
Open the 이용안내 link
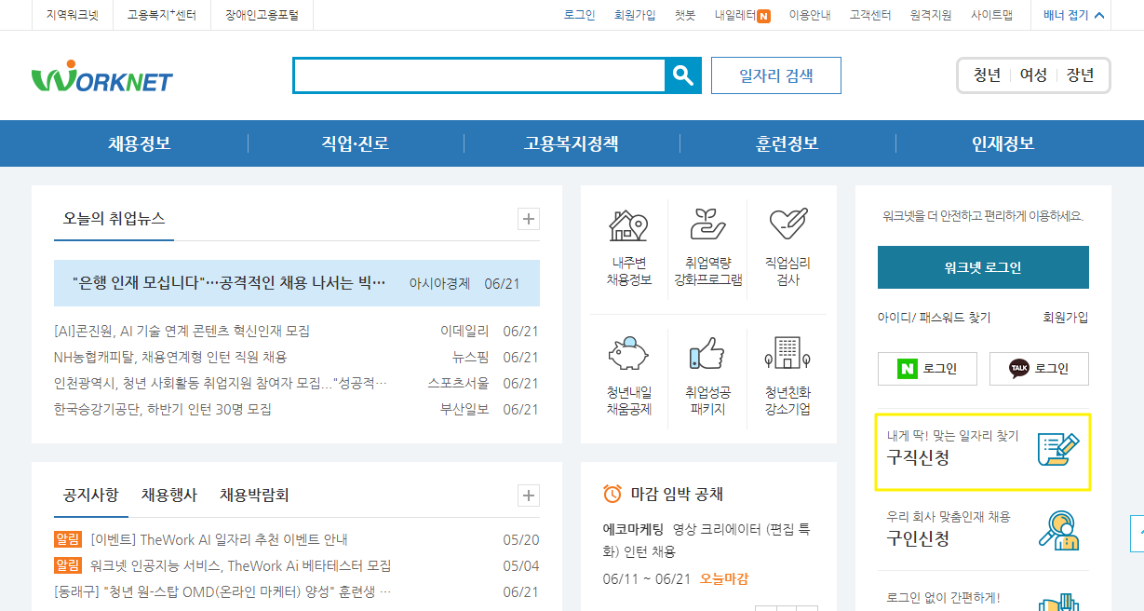tap(810, 16)
